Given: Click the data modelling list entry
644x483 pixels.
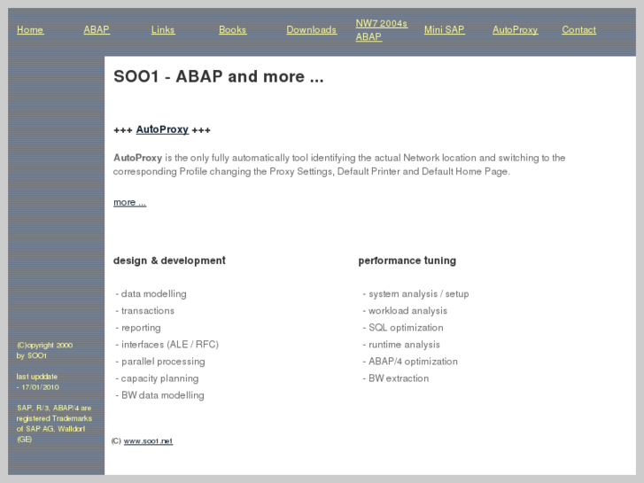Looking at the screenshot, I should (x=153, y=294).
